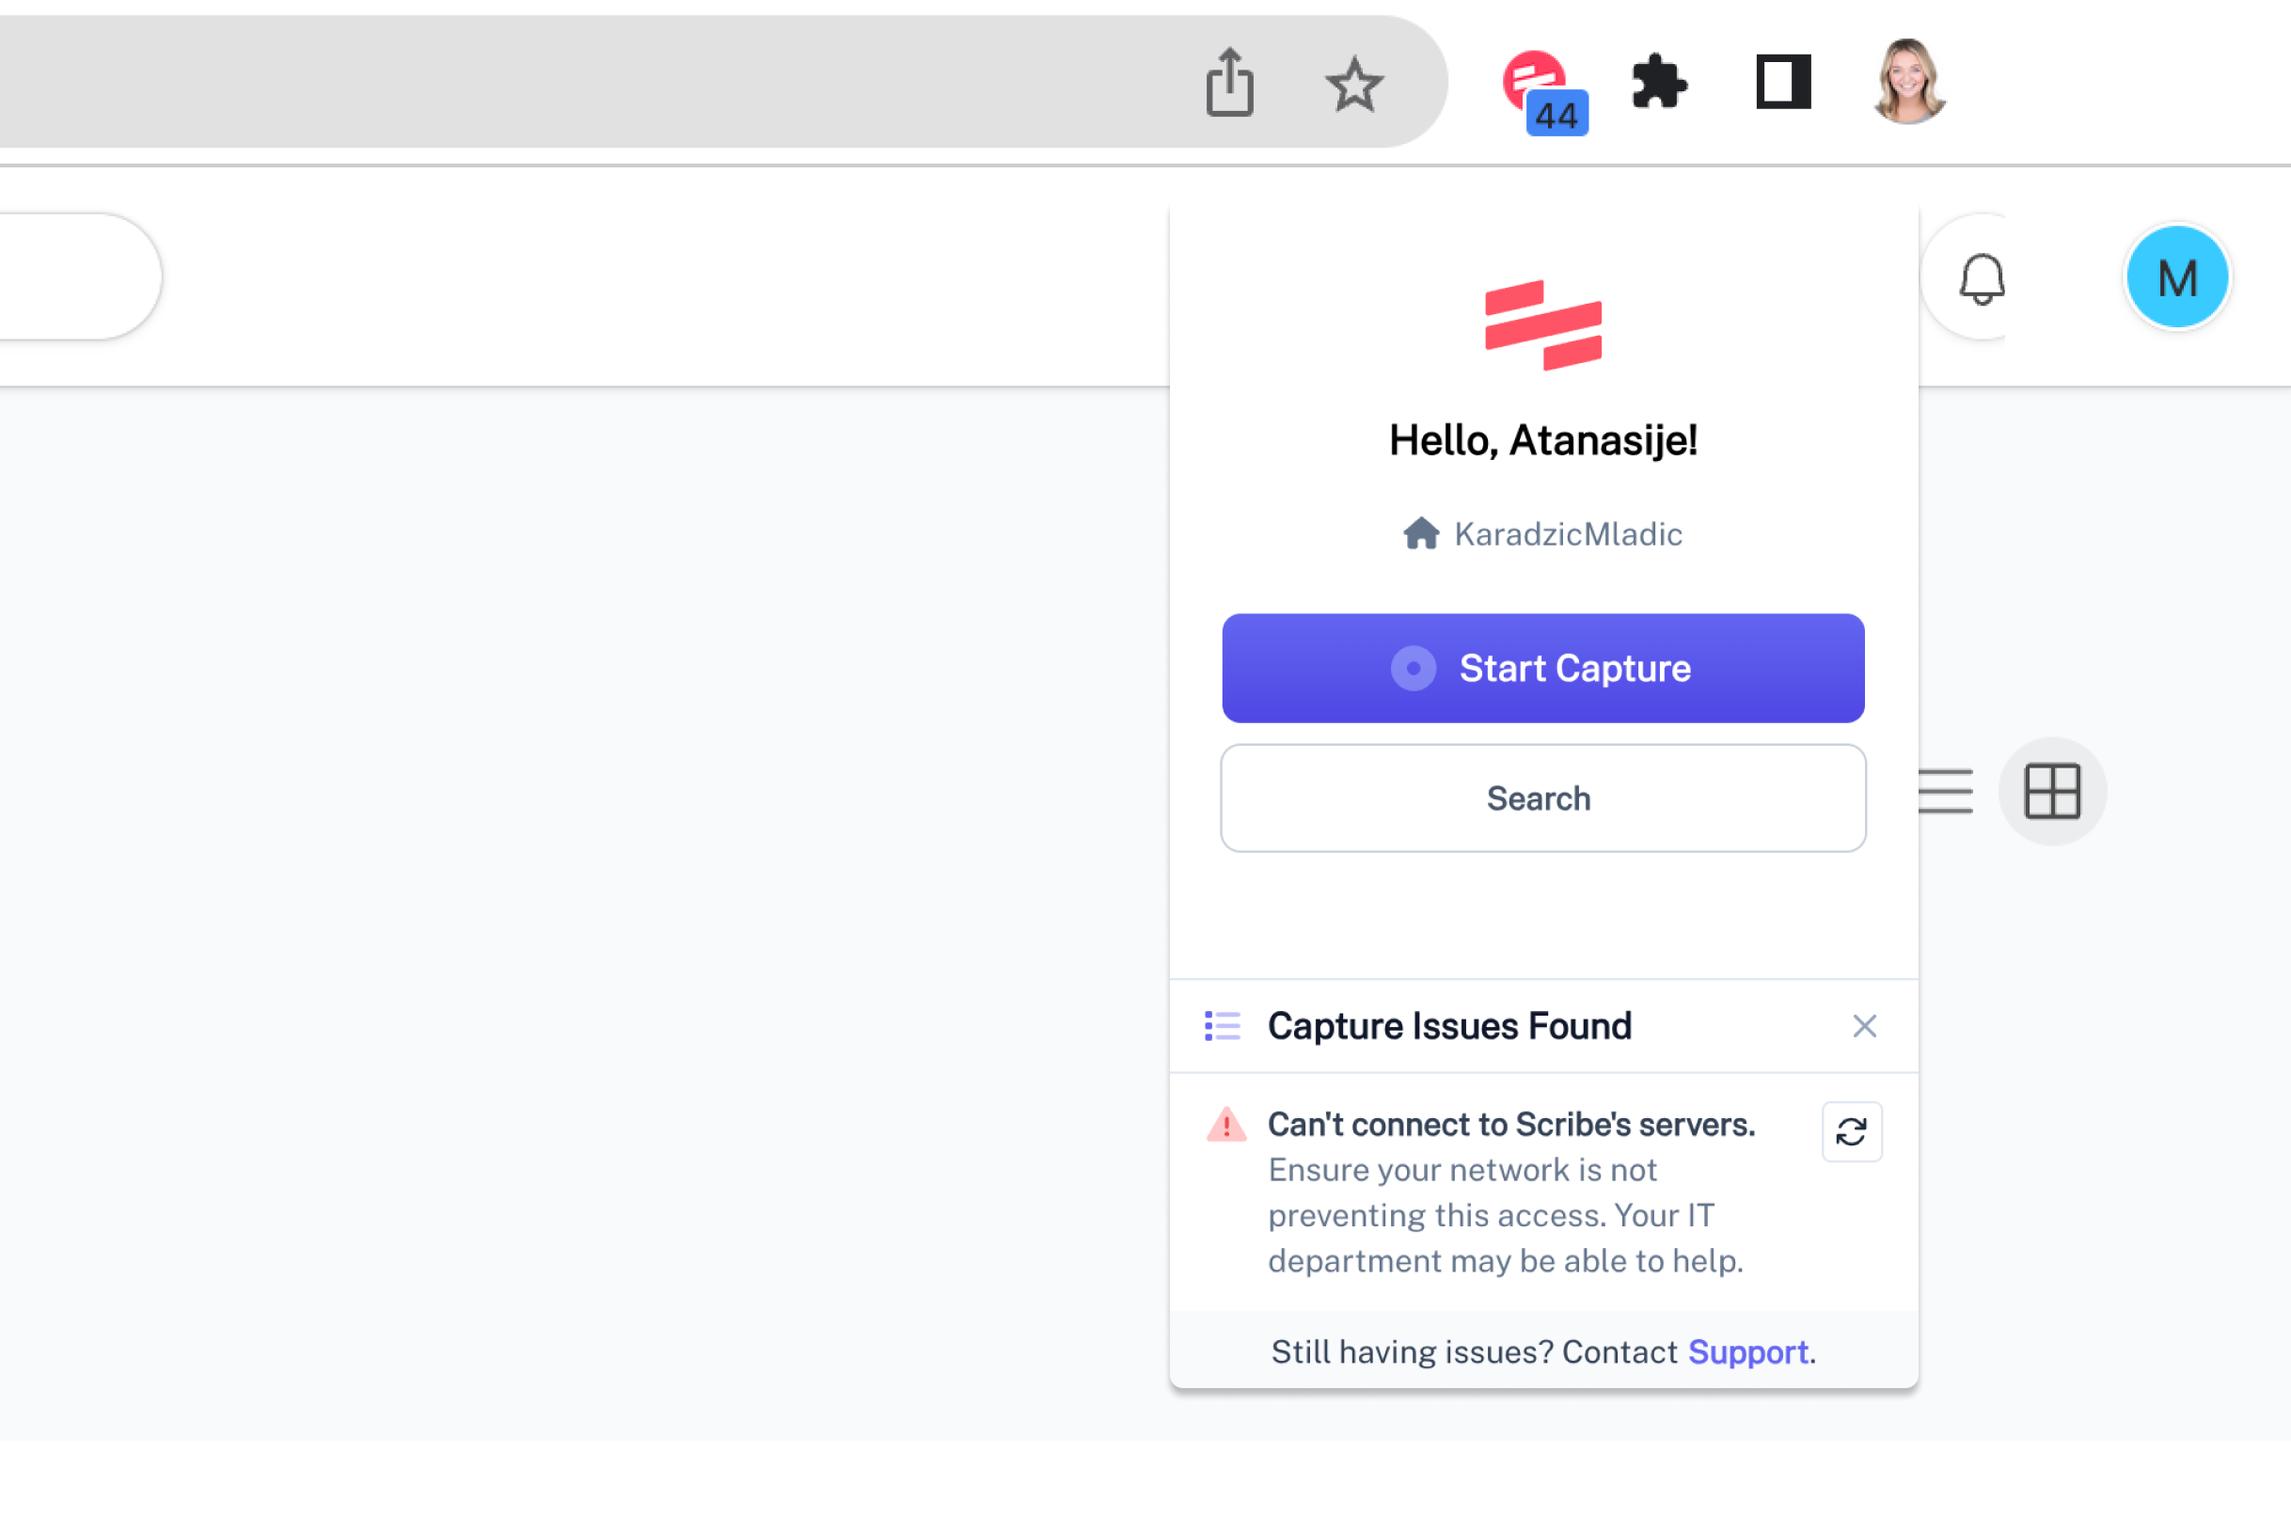Click the browser address bar
Image resolution: width=2291 pixels, height=1516 pixels.
580,82
